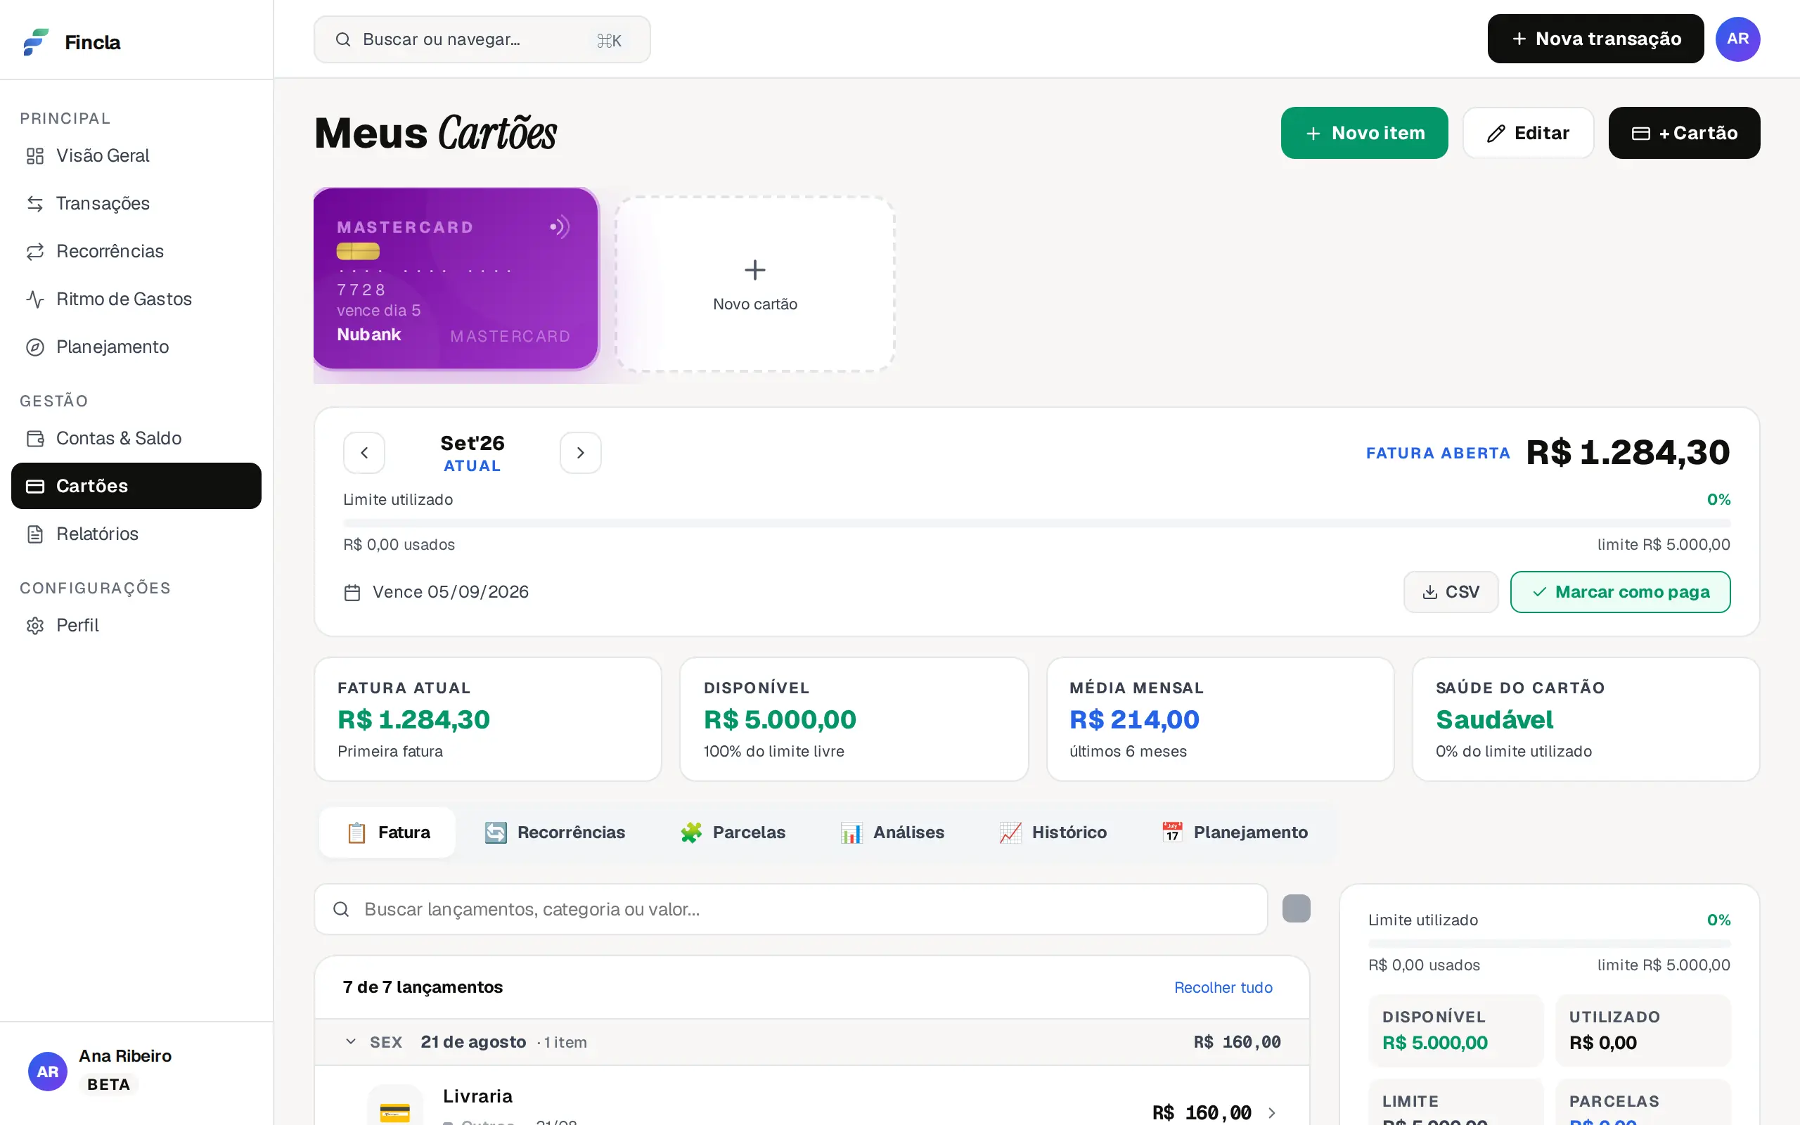The width and height of the screenshot is (1800, 1125).
Task: Open the Relatórios page
Action: [x=136, y=534]
